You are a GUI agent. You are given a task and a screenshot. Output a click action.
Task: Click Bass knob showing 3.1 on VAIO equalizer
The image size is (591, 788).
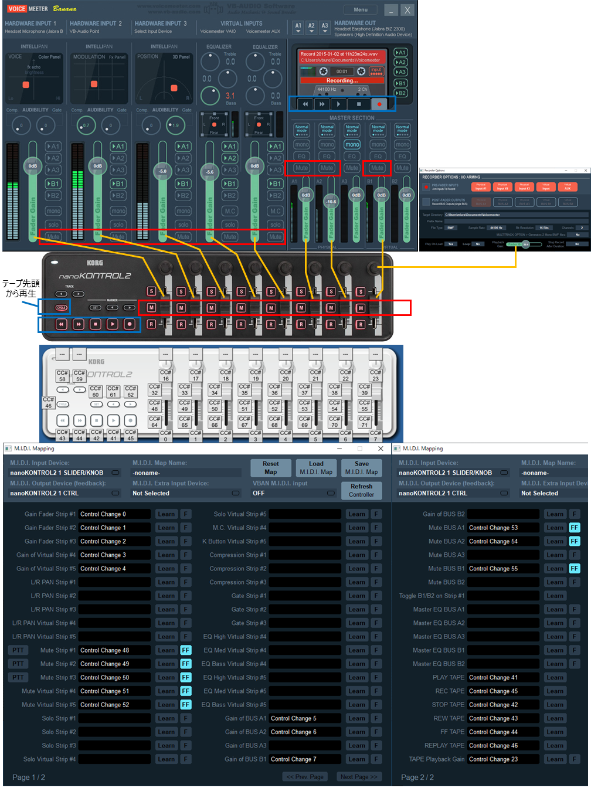pos(210,95)
